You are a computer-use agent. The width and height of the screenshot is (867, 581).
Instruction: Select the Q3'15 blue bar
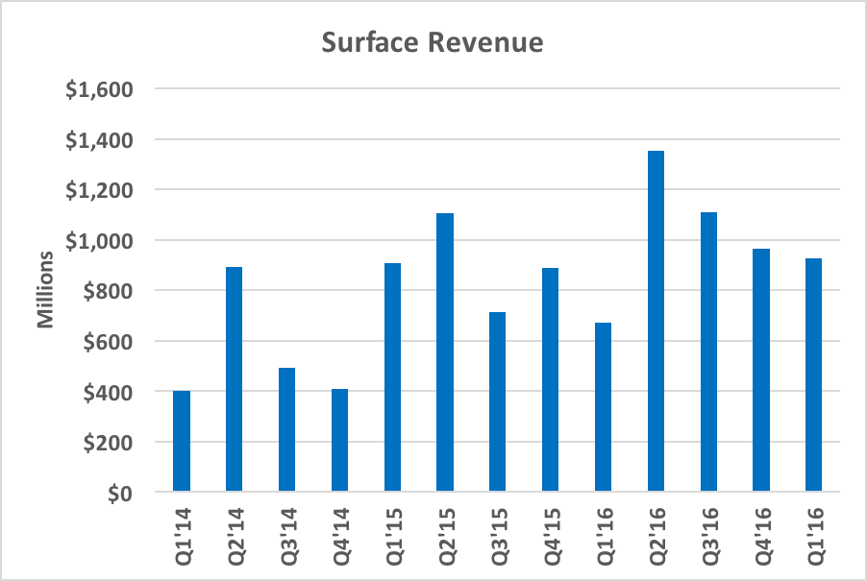coord(498,402)
